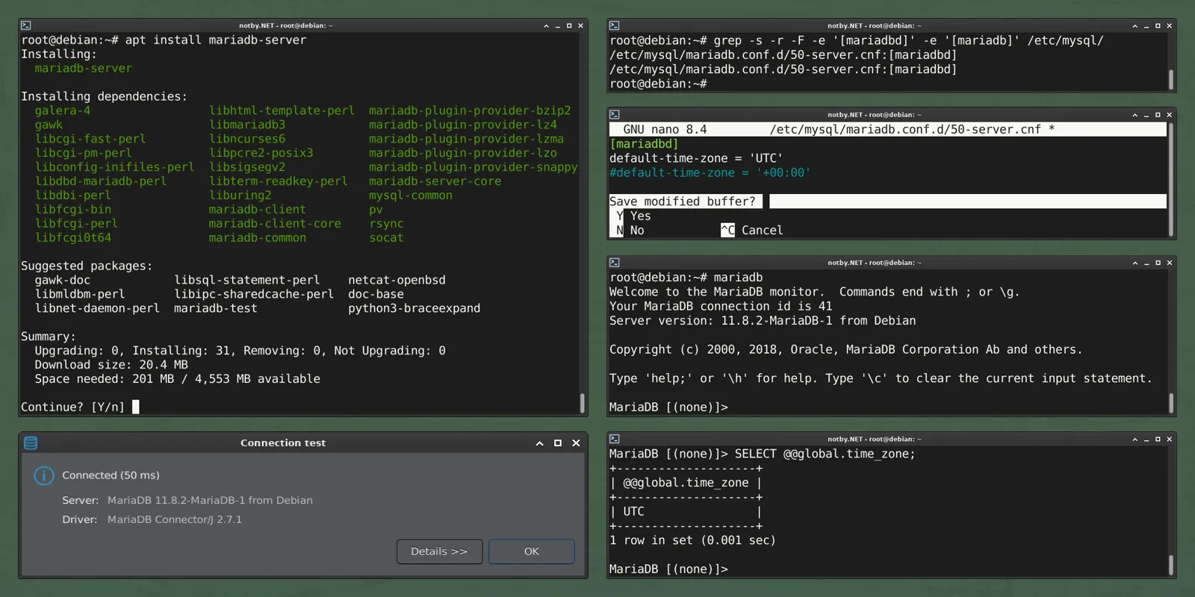The height and width of the screenshot is (597, 1195).
Task: Click 'galera-4' dependency name
Action: pyautogui.click(x=63, y=110)
